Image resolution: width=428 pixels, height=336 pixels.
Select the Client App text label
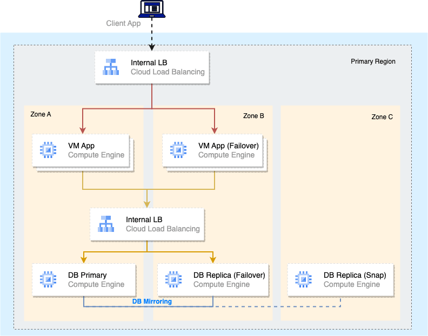(x=123, y=24)
